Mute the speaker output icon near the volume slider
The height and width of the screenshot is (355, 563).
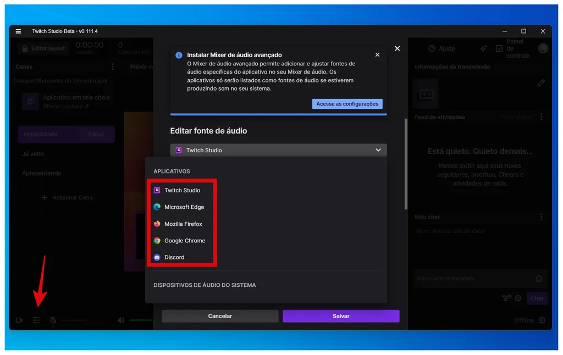[x=121, y=319]
